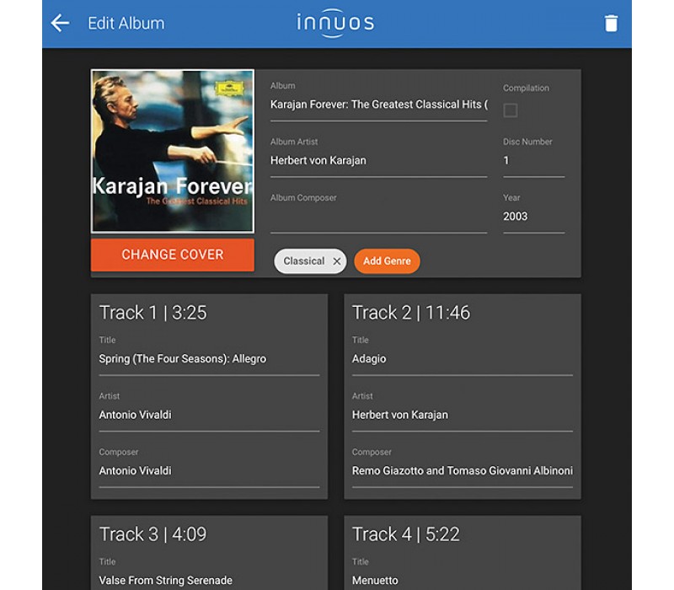The image size is (674, 590).
Task: Click the Album Artist field showing Herbert von Karajan
Action: [378, 160]
